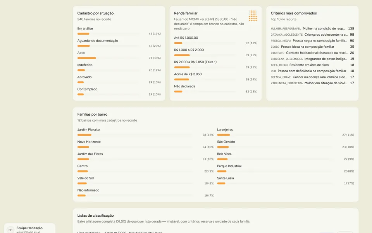This screenshot has height=233, width=372.
Task: Click the "Centro" neighborhood label
Action: [82, 166]
